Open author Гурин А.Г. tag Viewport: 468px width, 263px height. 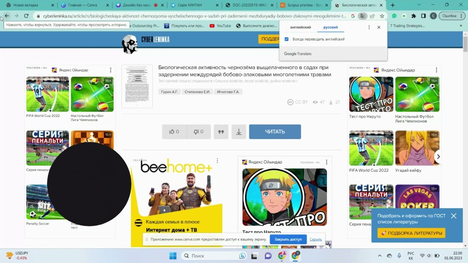coord(169,92)
